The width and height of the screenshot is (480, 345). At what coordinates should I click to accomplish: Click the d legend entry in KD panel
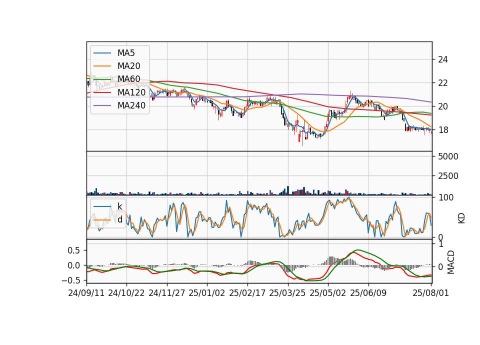(x=120, y=219)
